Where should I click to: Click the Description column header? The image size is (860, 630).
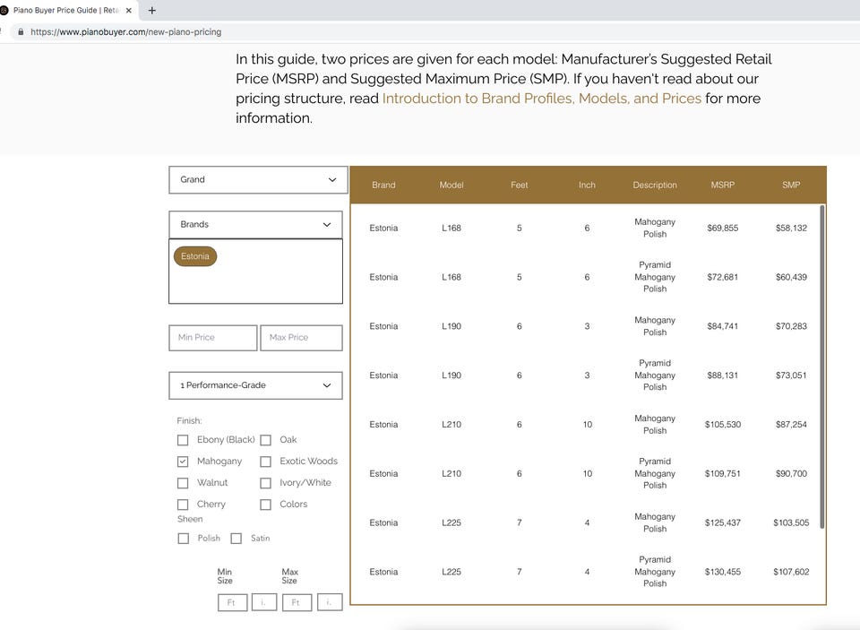(655, 185)
